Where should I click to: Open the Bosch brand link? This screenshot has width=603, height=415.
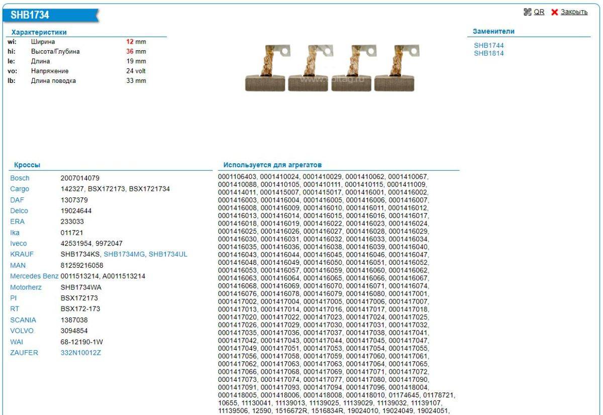click(20, 178)
